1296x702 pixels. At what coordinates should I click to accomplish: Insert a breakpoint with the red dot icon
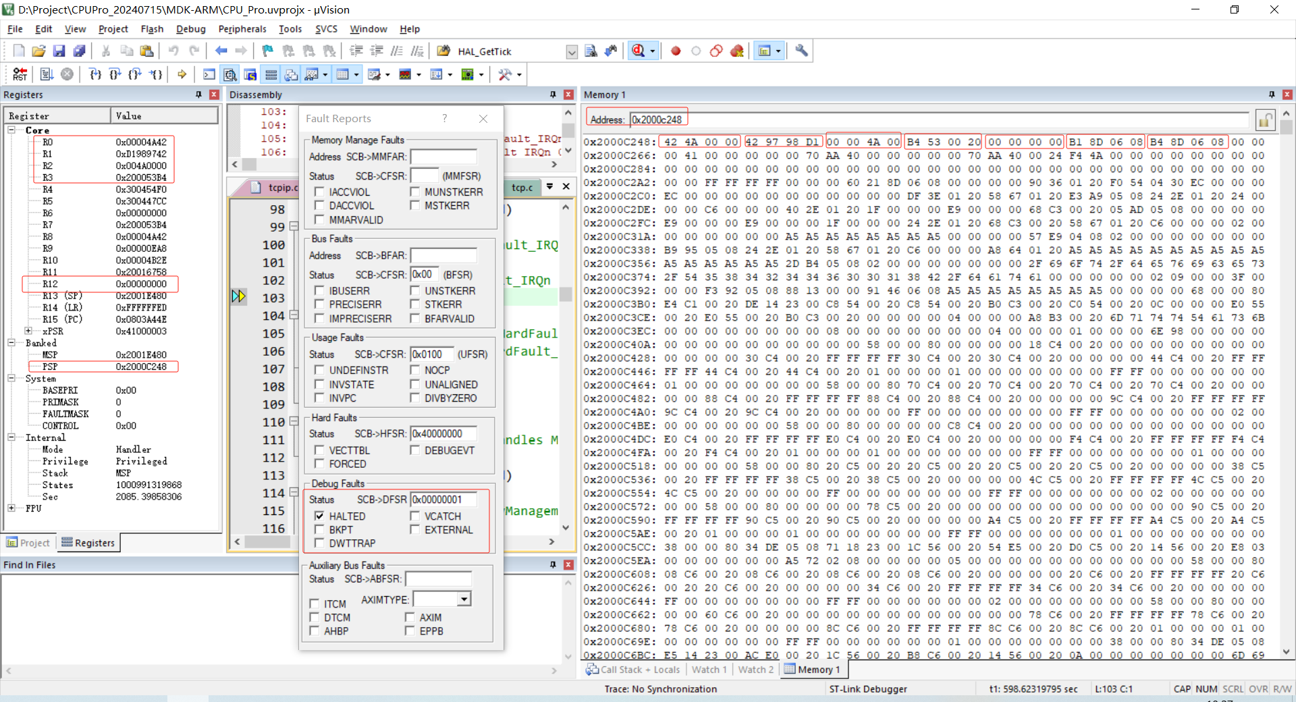[x=676, y=51]
